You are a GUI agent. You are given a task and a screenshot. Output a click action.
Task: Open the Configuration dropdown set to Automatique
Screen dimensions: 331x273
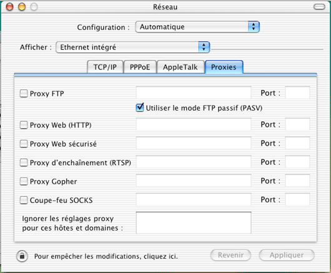[x=197, y=27]
